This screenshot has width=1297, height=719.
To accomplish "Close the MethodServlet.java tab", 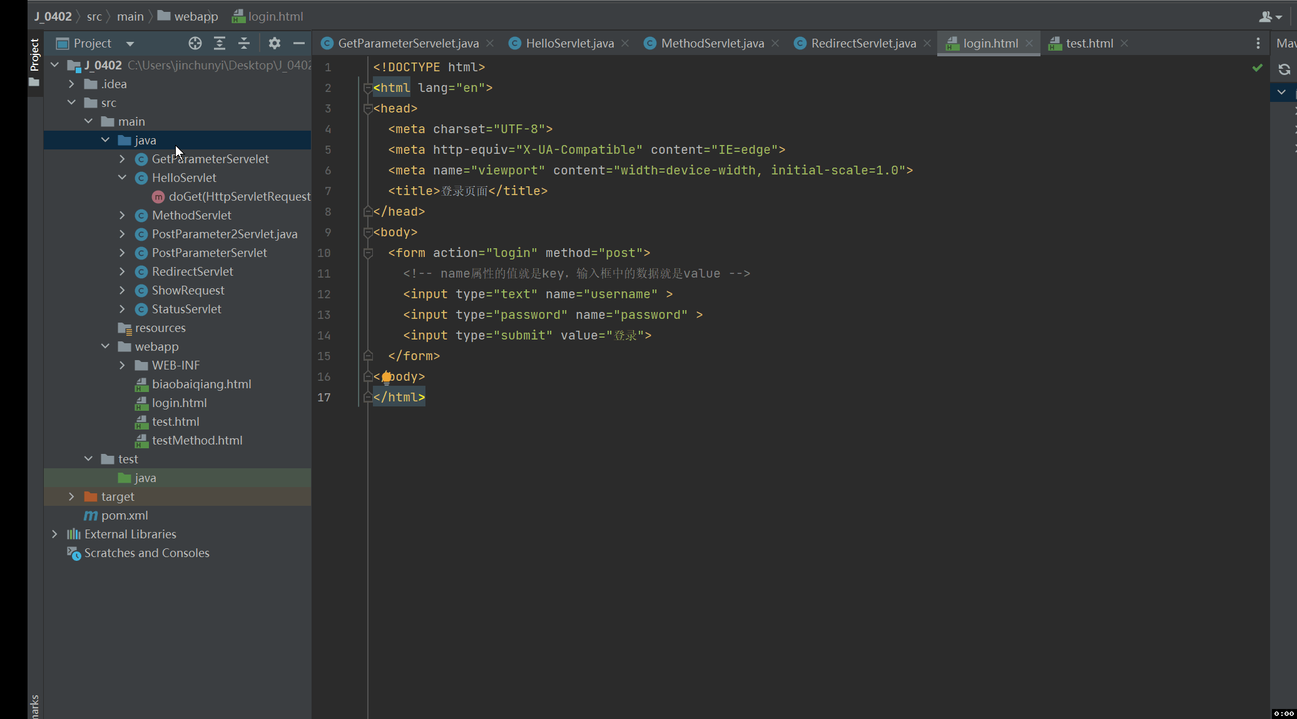I will pos(775,43).
